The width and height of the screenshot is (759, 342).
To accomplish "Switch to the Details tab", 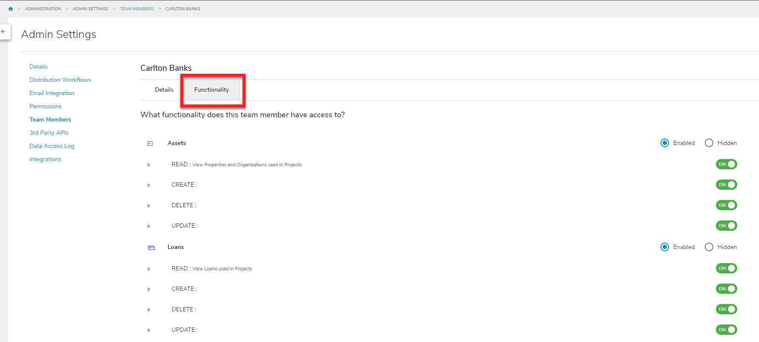I will (164, 90).
